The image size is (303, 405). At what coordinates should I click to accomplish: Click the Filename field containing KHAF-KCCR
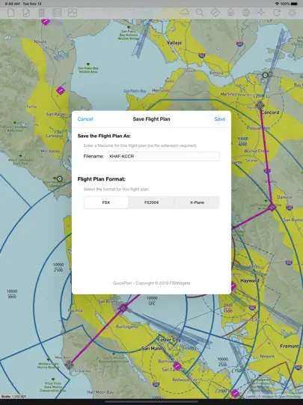tap(163, 156)
